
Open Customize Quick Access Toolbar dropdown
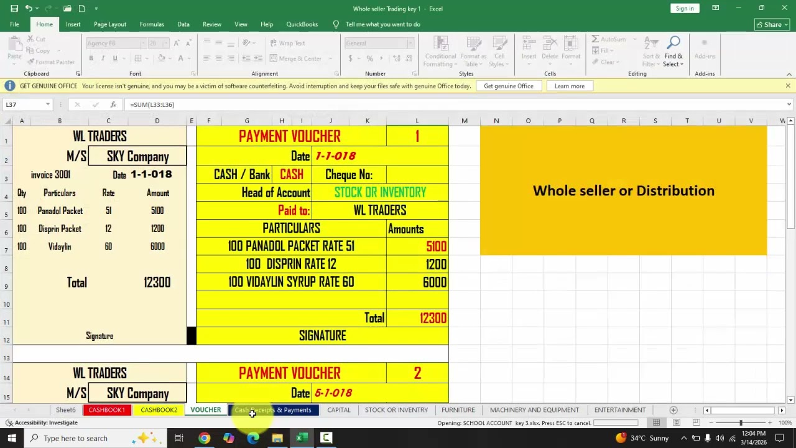click(96, 8)
